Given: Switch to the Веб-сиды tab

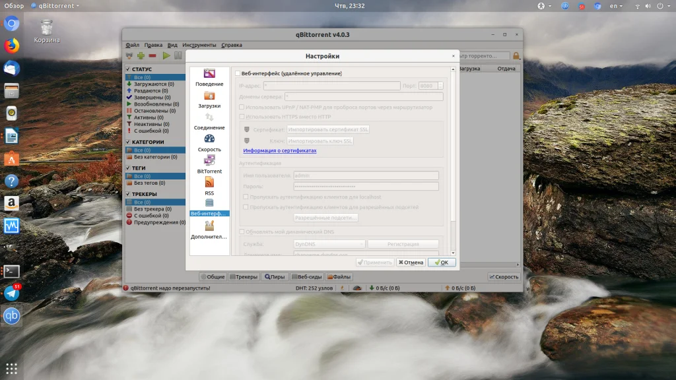Looking at the screenshot, I should (306, 276).
